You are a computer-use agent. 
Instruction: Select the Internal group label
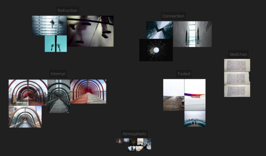pos(58,74)
